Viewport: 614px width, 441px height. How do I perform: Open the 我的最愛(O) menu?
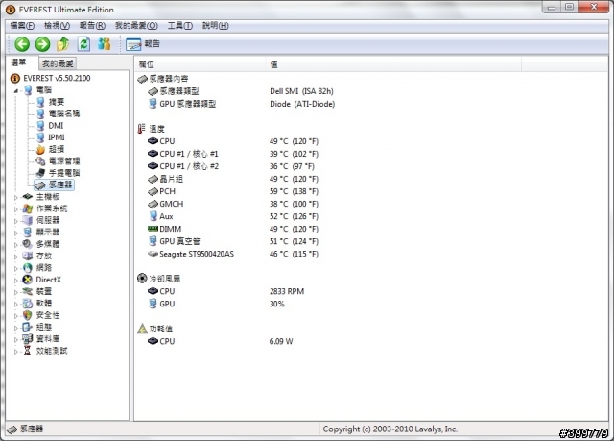[136, 26]
